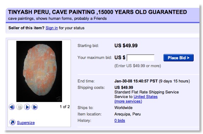Click the 1 of 2 photo counter
Screen dimensions: 203x134
(65, 107)
